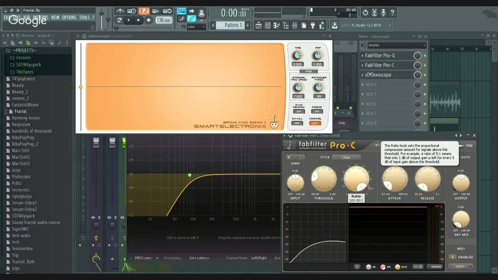
Task: Toggle DC-KILL switch in s(M)exoscope
Action: click(x=297, y=123)
